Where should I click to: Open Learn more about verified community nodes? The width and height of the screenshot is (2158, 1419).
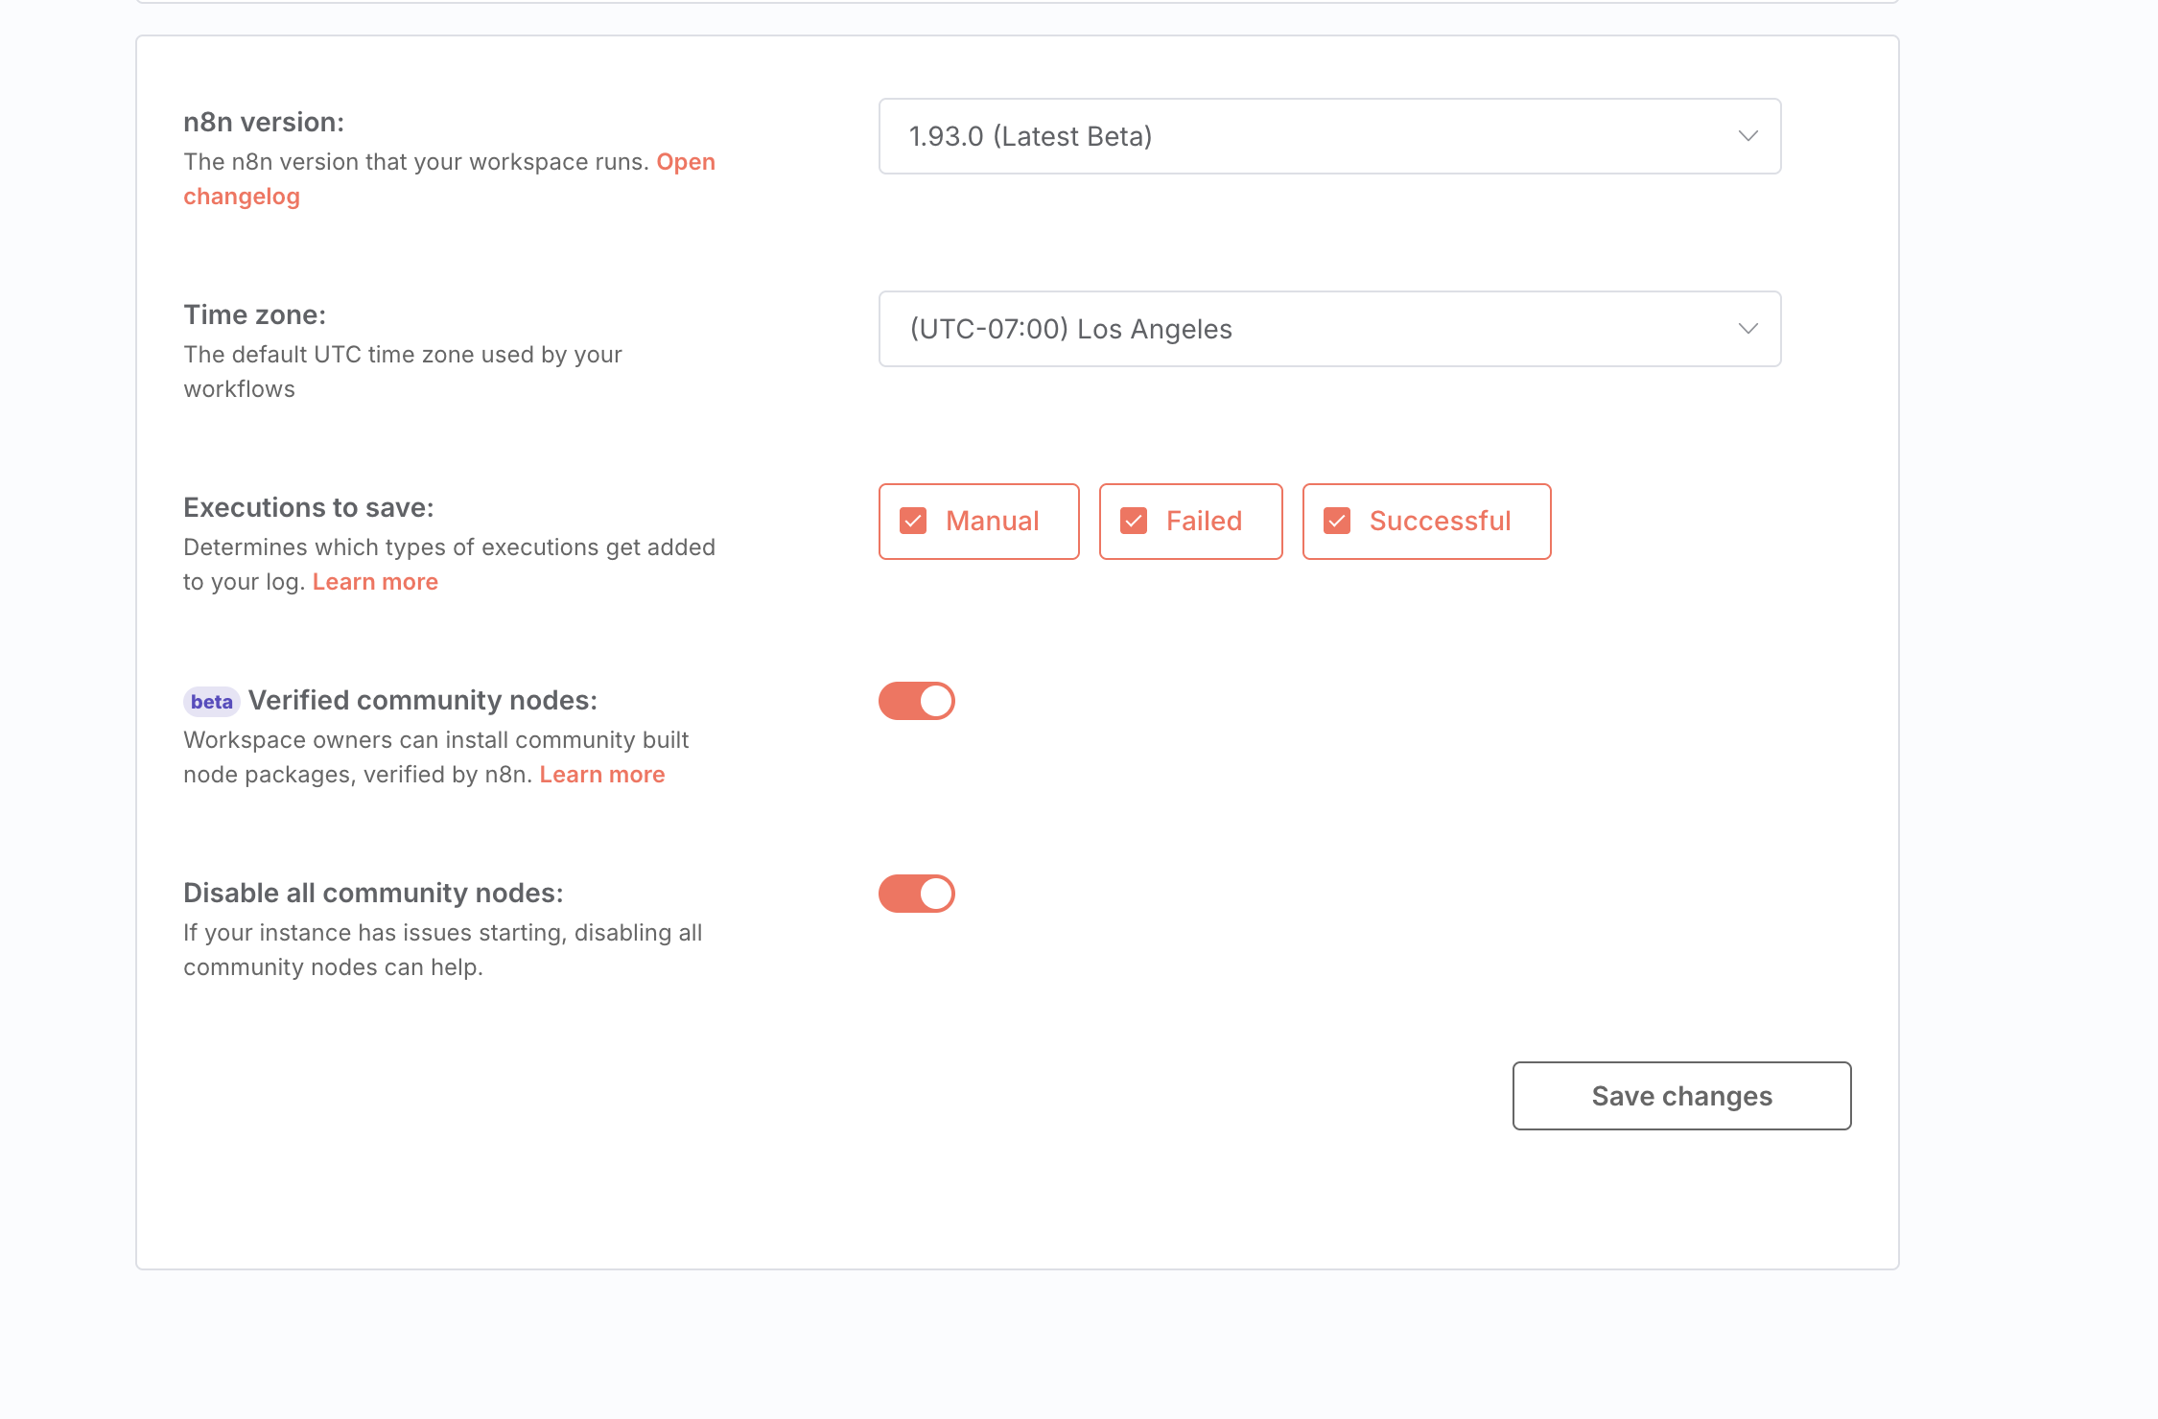click(x=602, y=774)
